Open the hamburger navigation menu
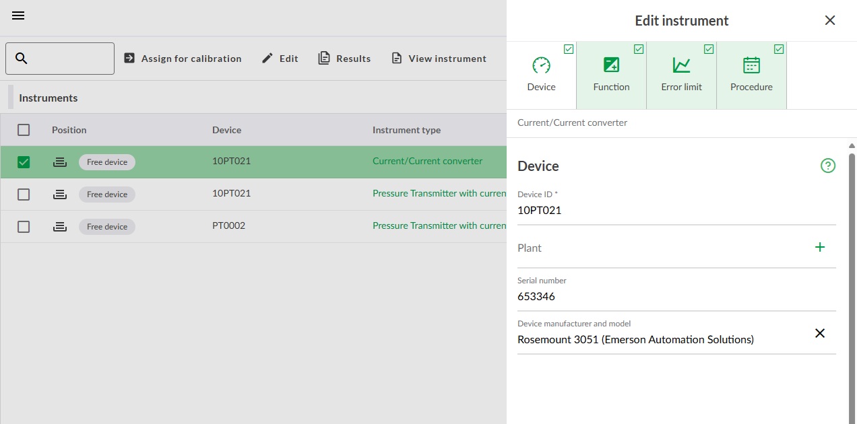The height and width of the screenshot is (424, 857). point(18,15)
